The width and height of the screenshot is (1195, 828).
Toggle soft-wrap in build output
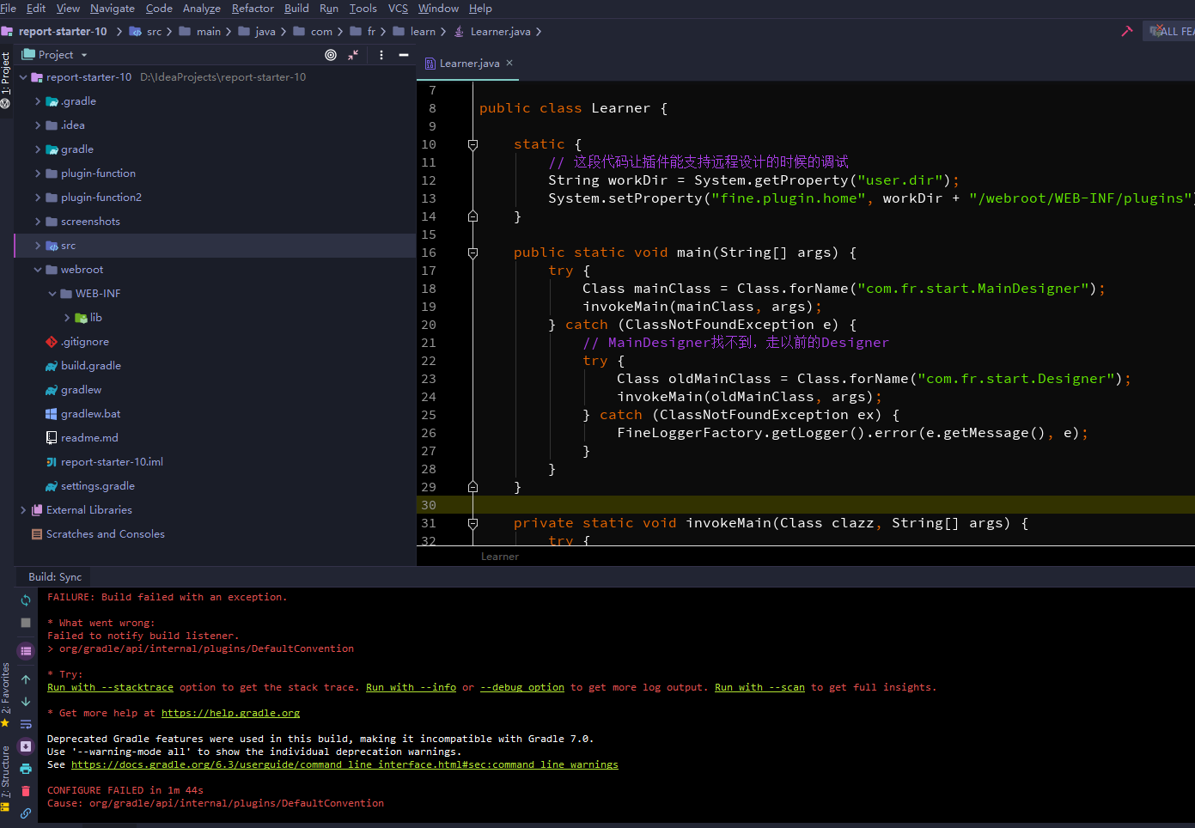[26, 724]
